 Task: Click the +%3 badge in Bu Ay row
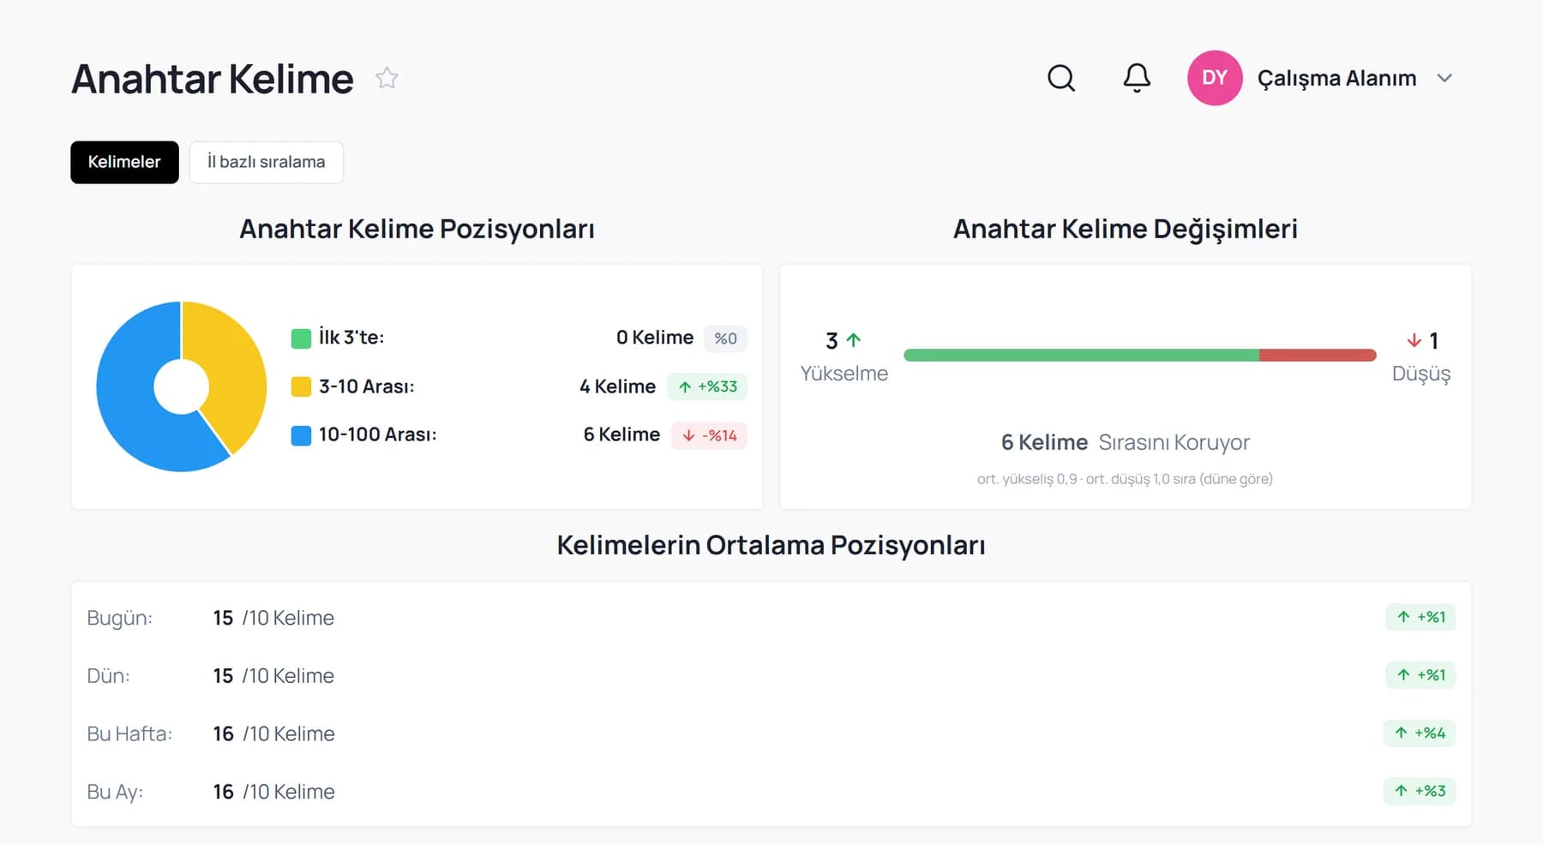pyautogui.click(x=1420, y=791)
